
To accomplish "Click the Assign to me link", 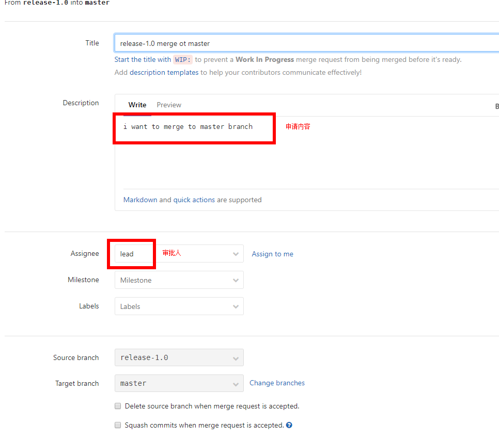I will coord(272,254).
